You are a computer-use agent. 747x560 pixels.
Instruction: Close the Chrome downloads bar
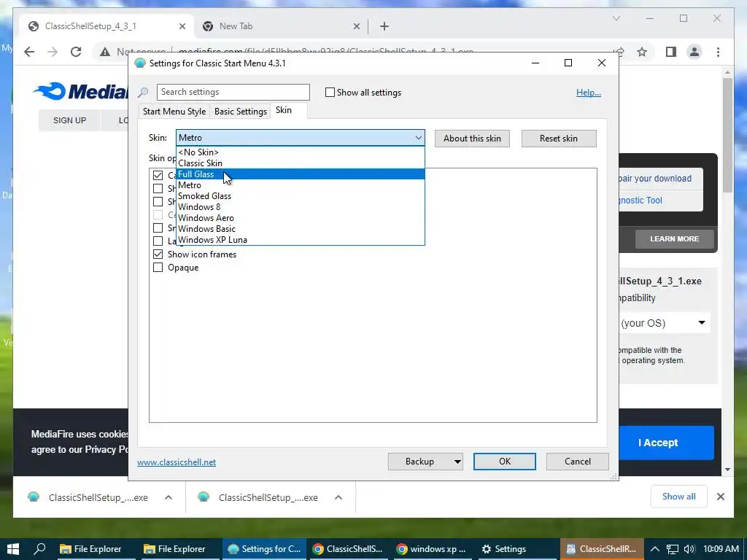(720, 497)
